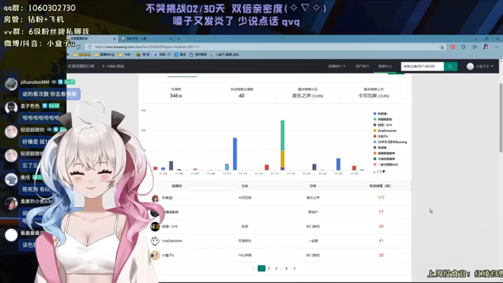
Task: Go to page 1 of table
Action: pyautogui.click(x=262, y=269)
